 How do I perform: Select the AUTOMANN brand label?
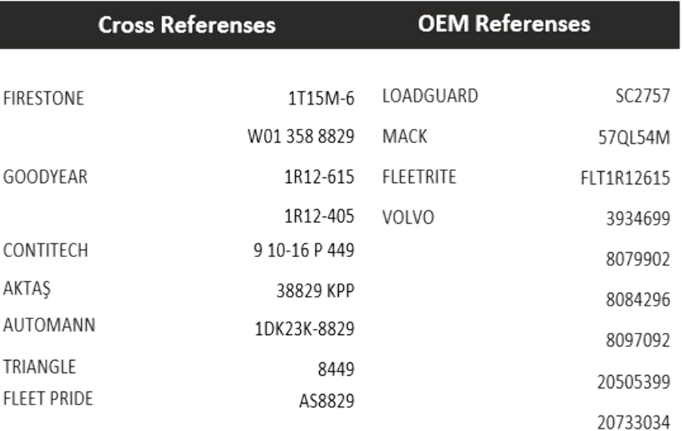(49, 325)
